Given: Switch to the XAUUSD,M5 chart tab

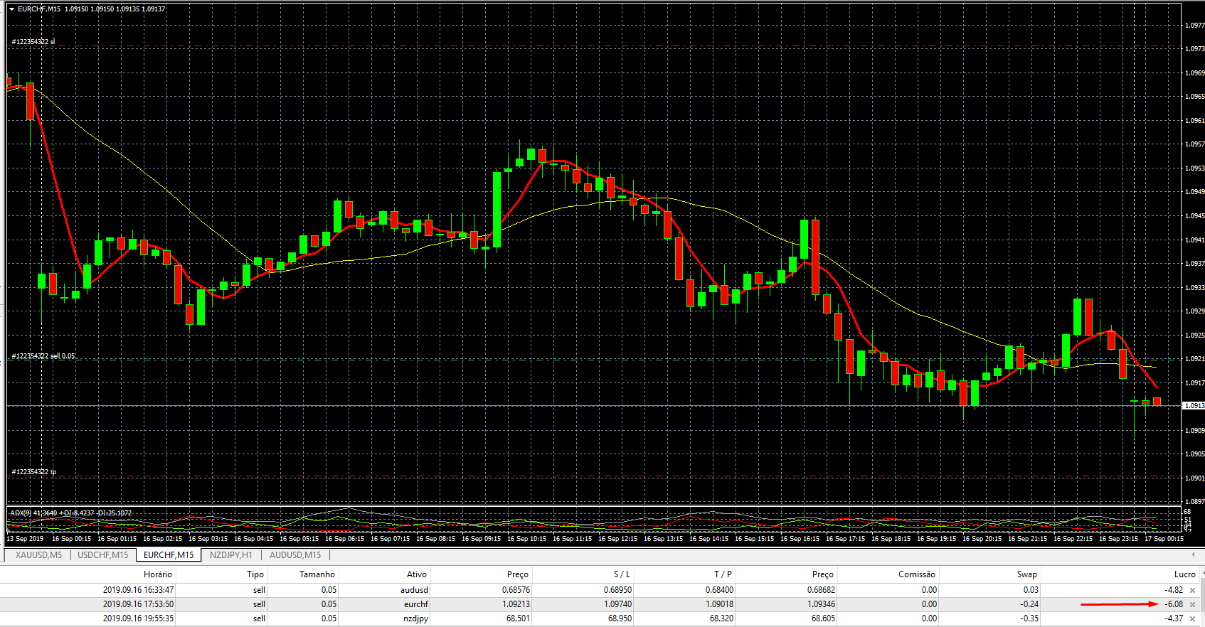Looking at the screenshot, I should coord(38,555).
